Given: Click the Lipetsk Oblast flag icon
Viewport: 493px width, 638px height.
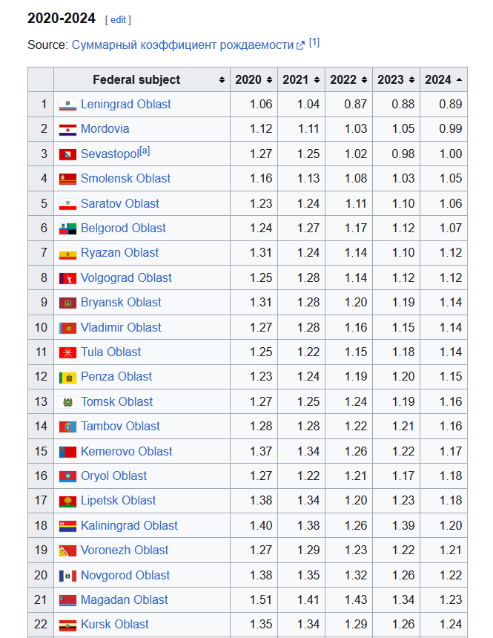Looking at the screenshot, I should click(67, 501).
